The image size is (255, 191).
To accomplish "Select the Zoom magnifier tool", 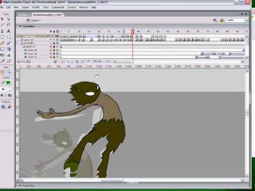I will click(8, 72).
